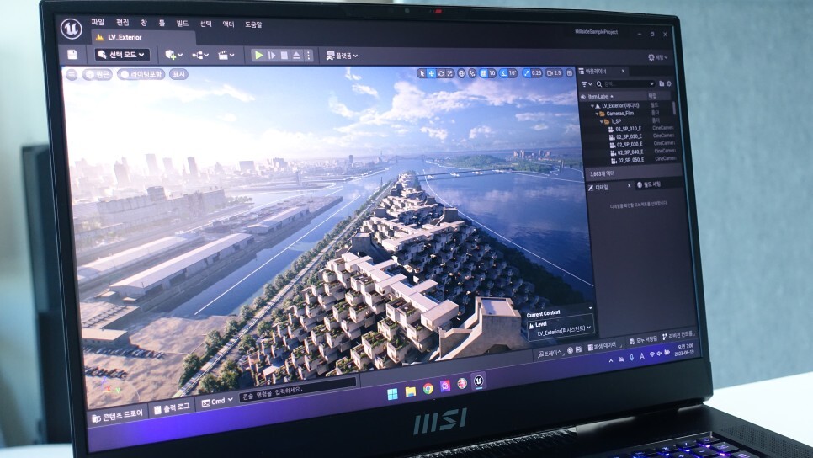Open the Current Context Level dropdown

[560, 329]
